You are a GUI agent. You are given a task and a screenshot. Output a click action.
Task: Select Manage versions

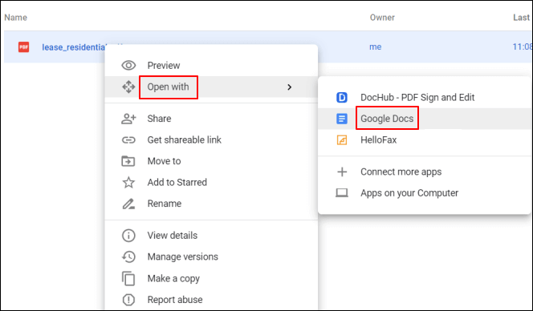pos(211,256)
